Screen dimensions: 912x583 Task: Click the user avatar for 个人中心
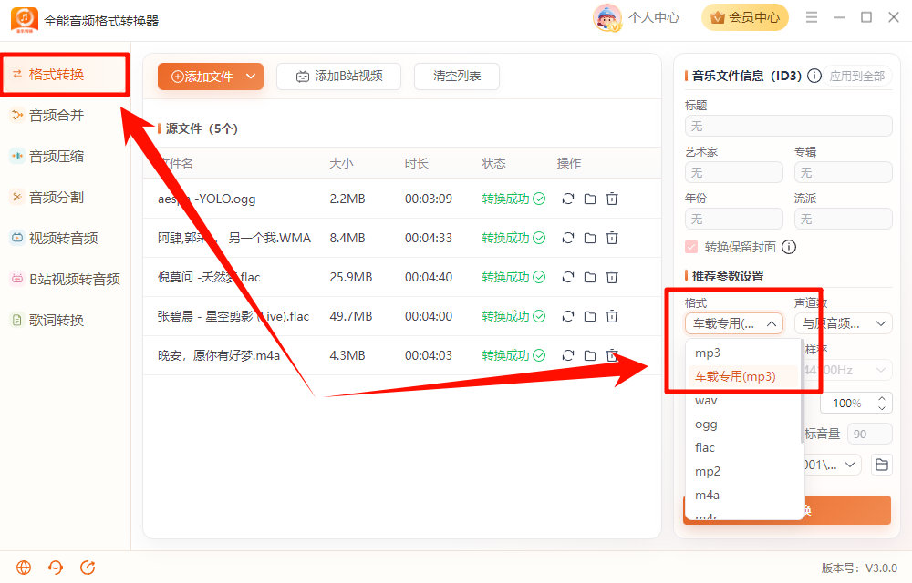tap(606, 17)
